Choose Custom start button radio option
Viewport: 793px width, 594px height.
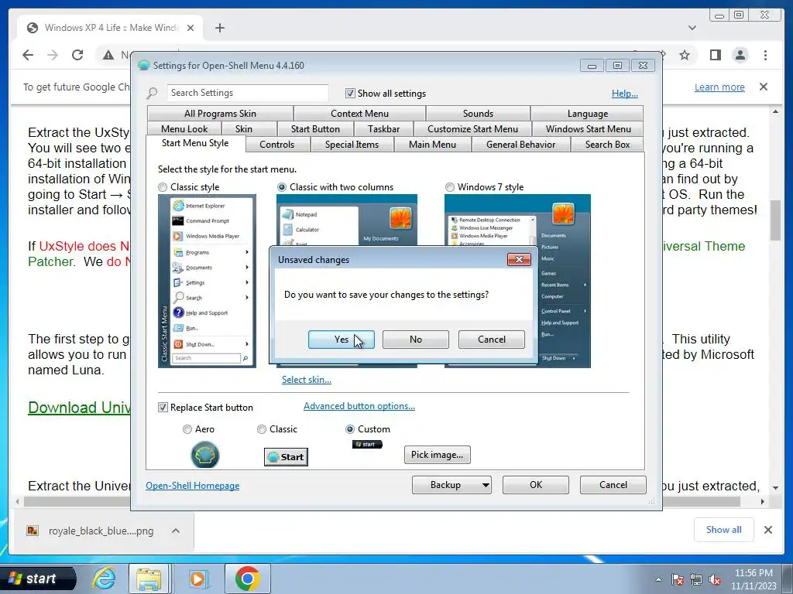349,429
